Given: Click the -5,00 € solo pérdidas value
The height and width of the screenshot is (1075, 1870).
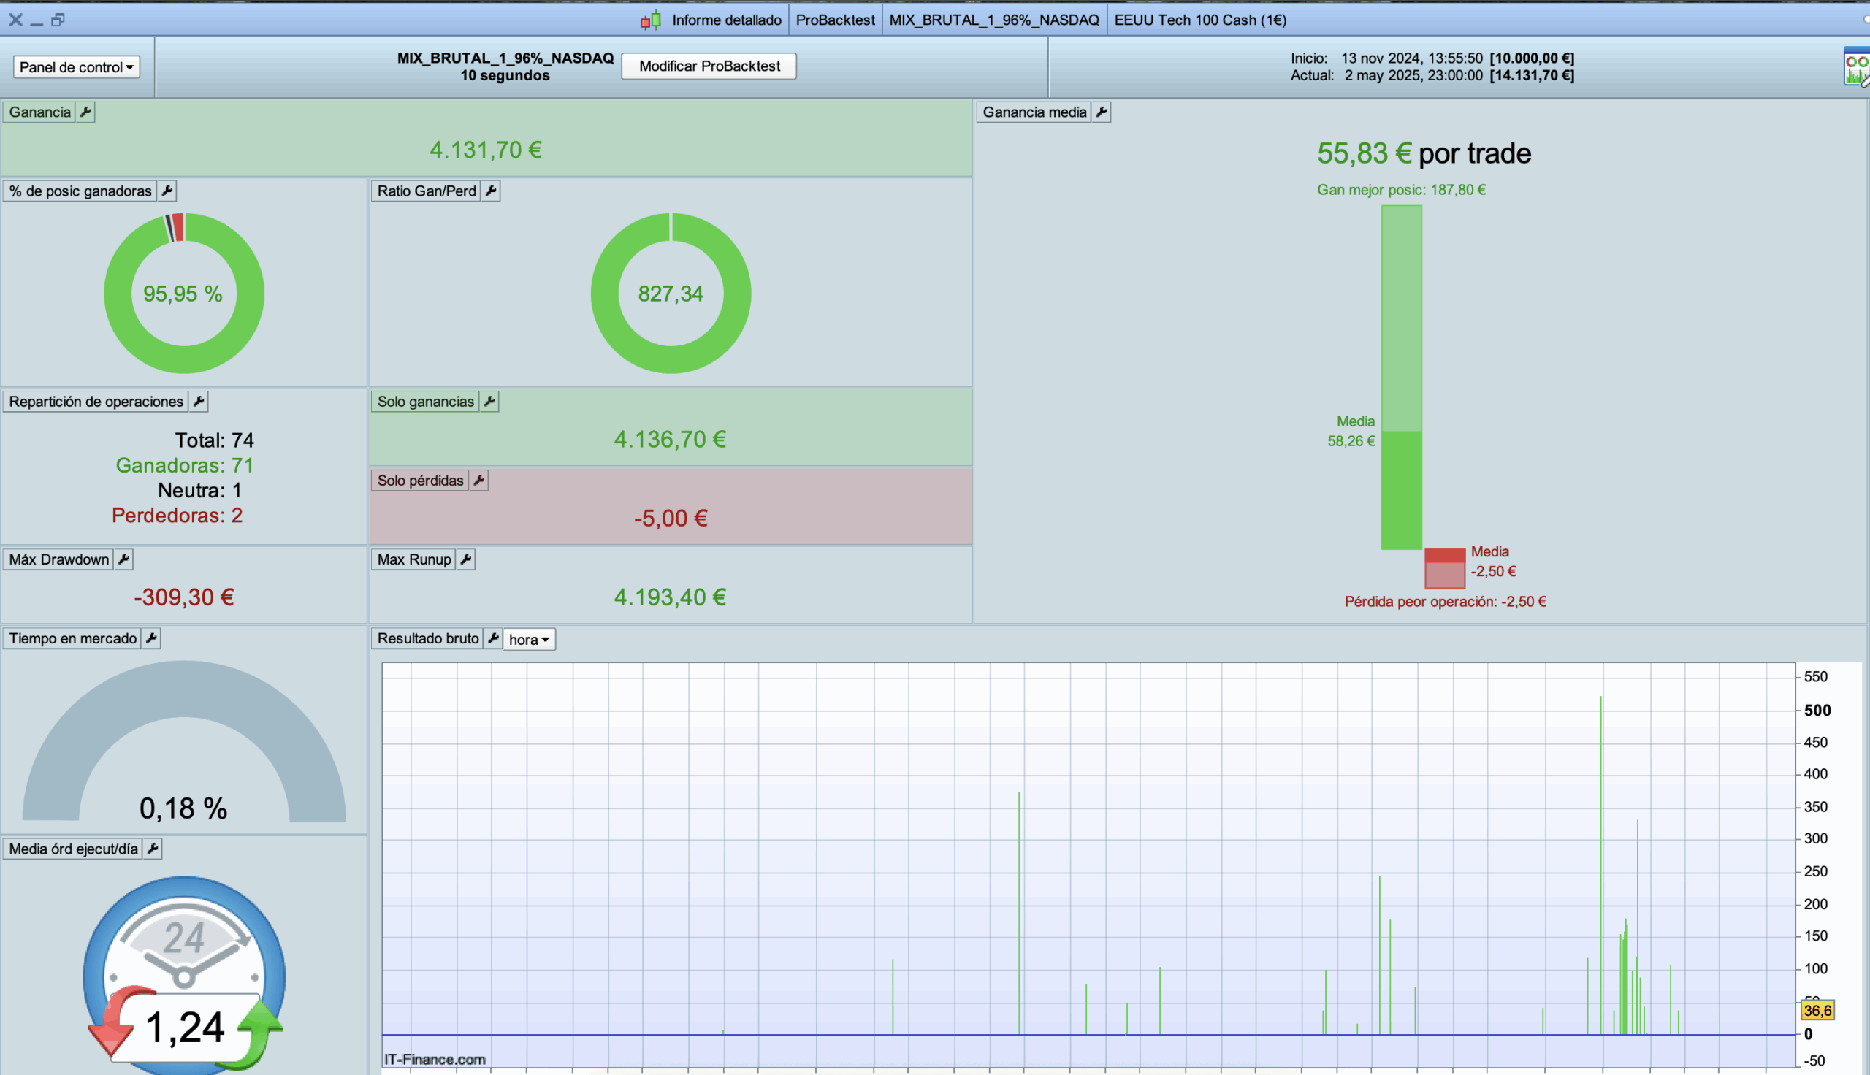Looking at the screenshot, I should tap(671, 519).
